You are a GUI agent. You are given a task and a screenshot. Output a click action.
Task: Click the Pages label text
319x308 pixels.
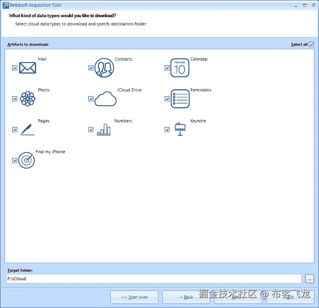pyautogui.click(x=44, y=121)
